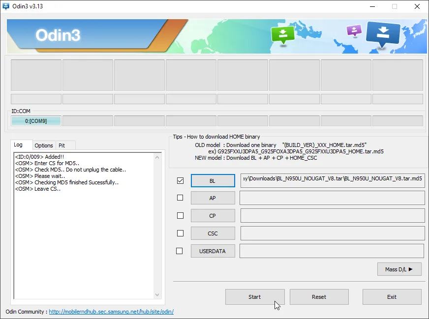Exit Odin3 using the Exit button
This screenshot has width=429, height=319.
pos(392,297)
